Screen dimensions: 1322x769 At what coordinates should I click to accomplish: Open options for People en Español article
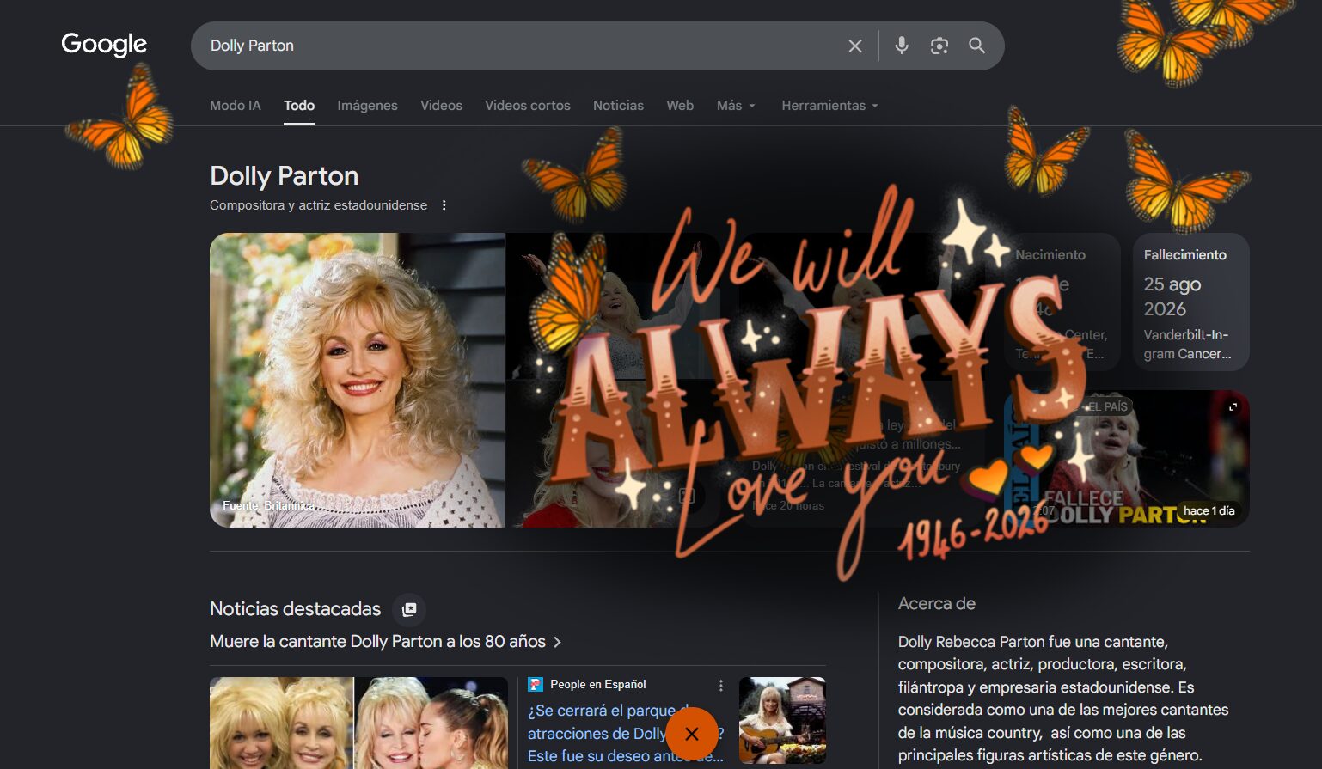tap(721, 686)
